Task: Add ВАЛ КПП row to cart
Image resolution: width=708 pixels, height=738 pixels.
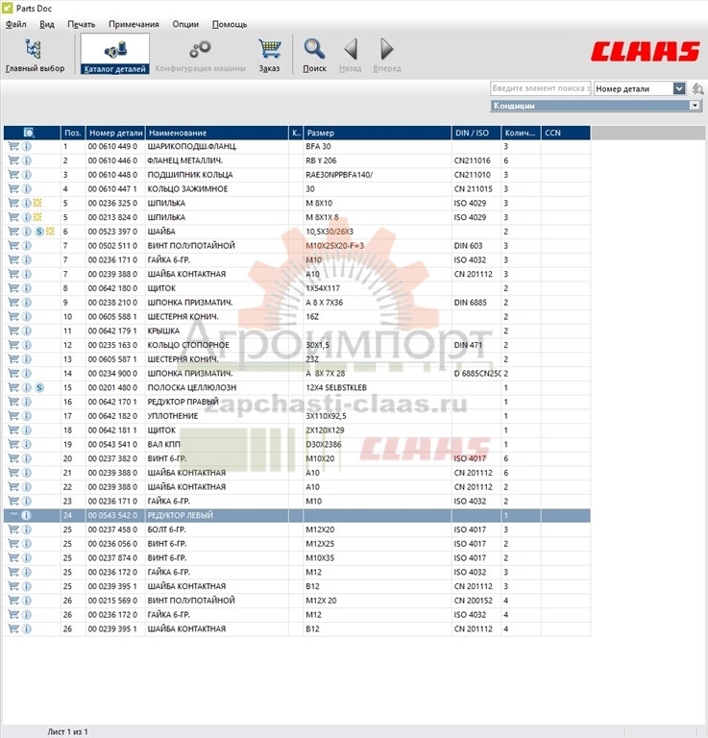Action: pos(13,444)
